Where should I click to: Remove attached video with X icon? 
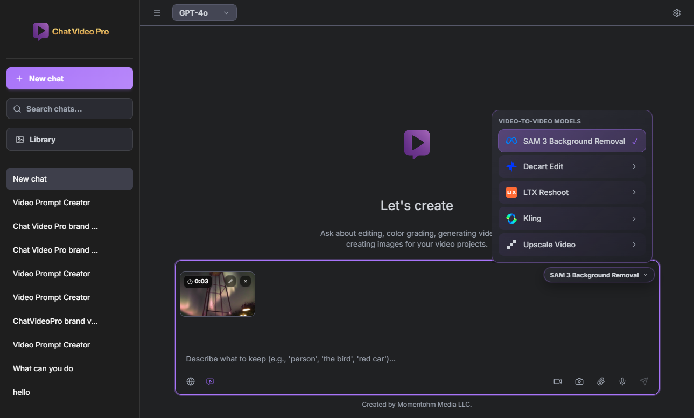(246, 281)
